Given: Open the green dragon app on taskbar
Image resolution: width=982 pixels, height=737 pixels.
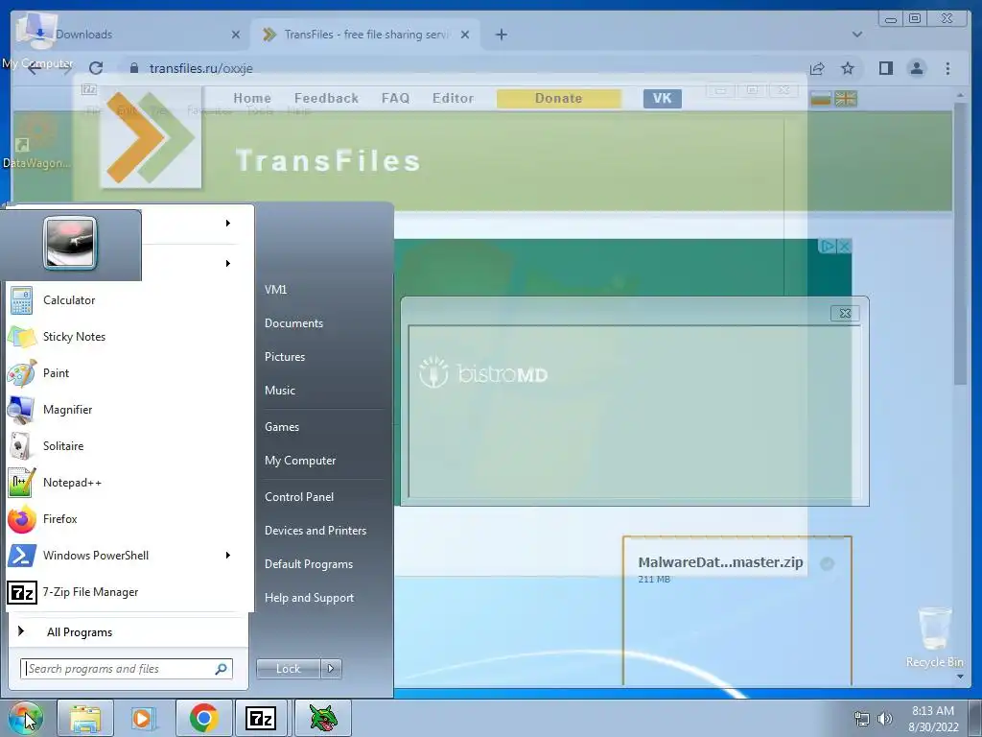Looking at the screenshot, I should (323, 718).
